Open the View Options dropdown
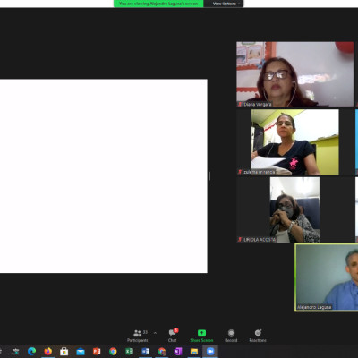The height and width of the screenshot is (358, 358). tap(226, 4)
